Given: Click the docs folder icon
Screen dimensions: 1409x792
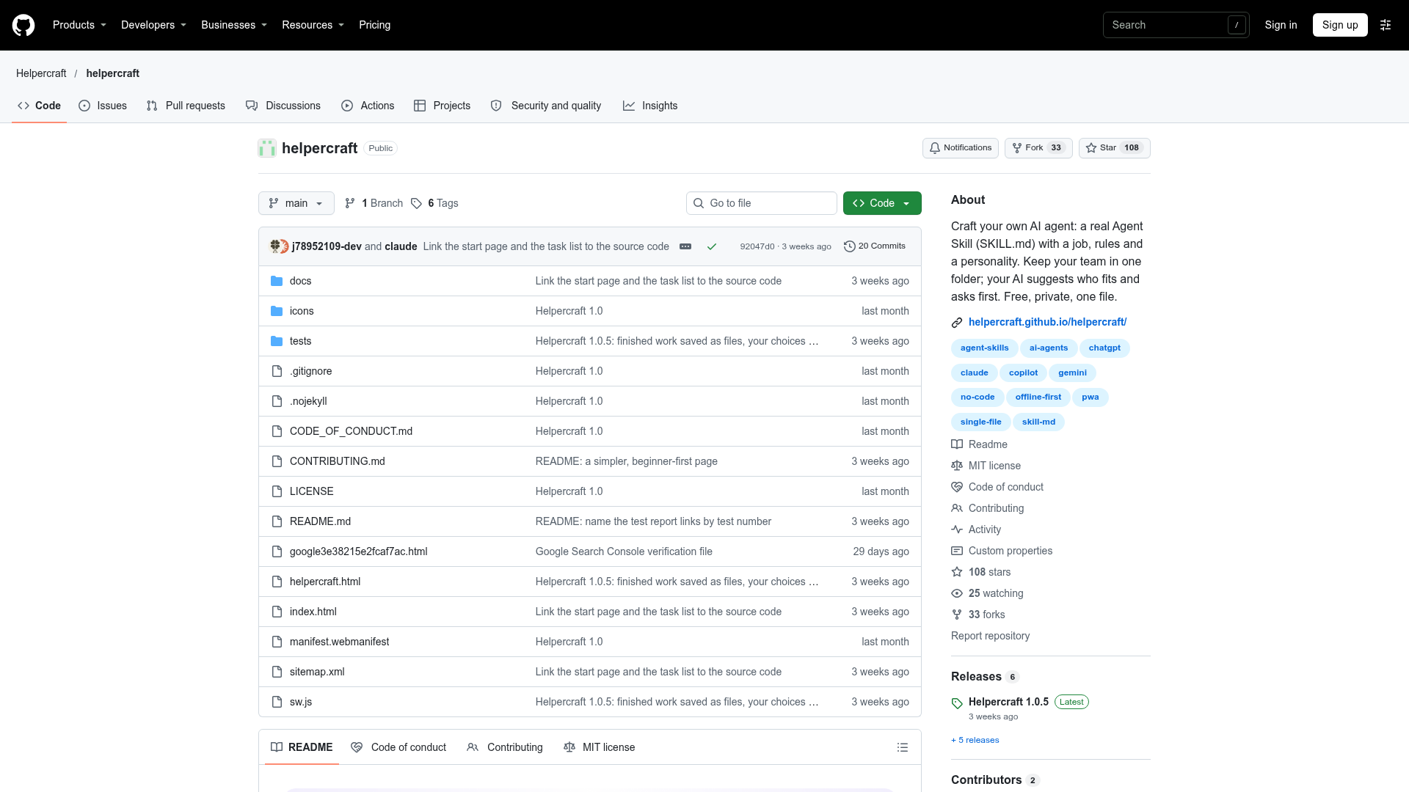Looking at the screenshot, I should tap(277, 281).
